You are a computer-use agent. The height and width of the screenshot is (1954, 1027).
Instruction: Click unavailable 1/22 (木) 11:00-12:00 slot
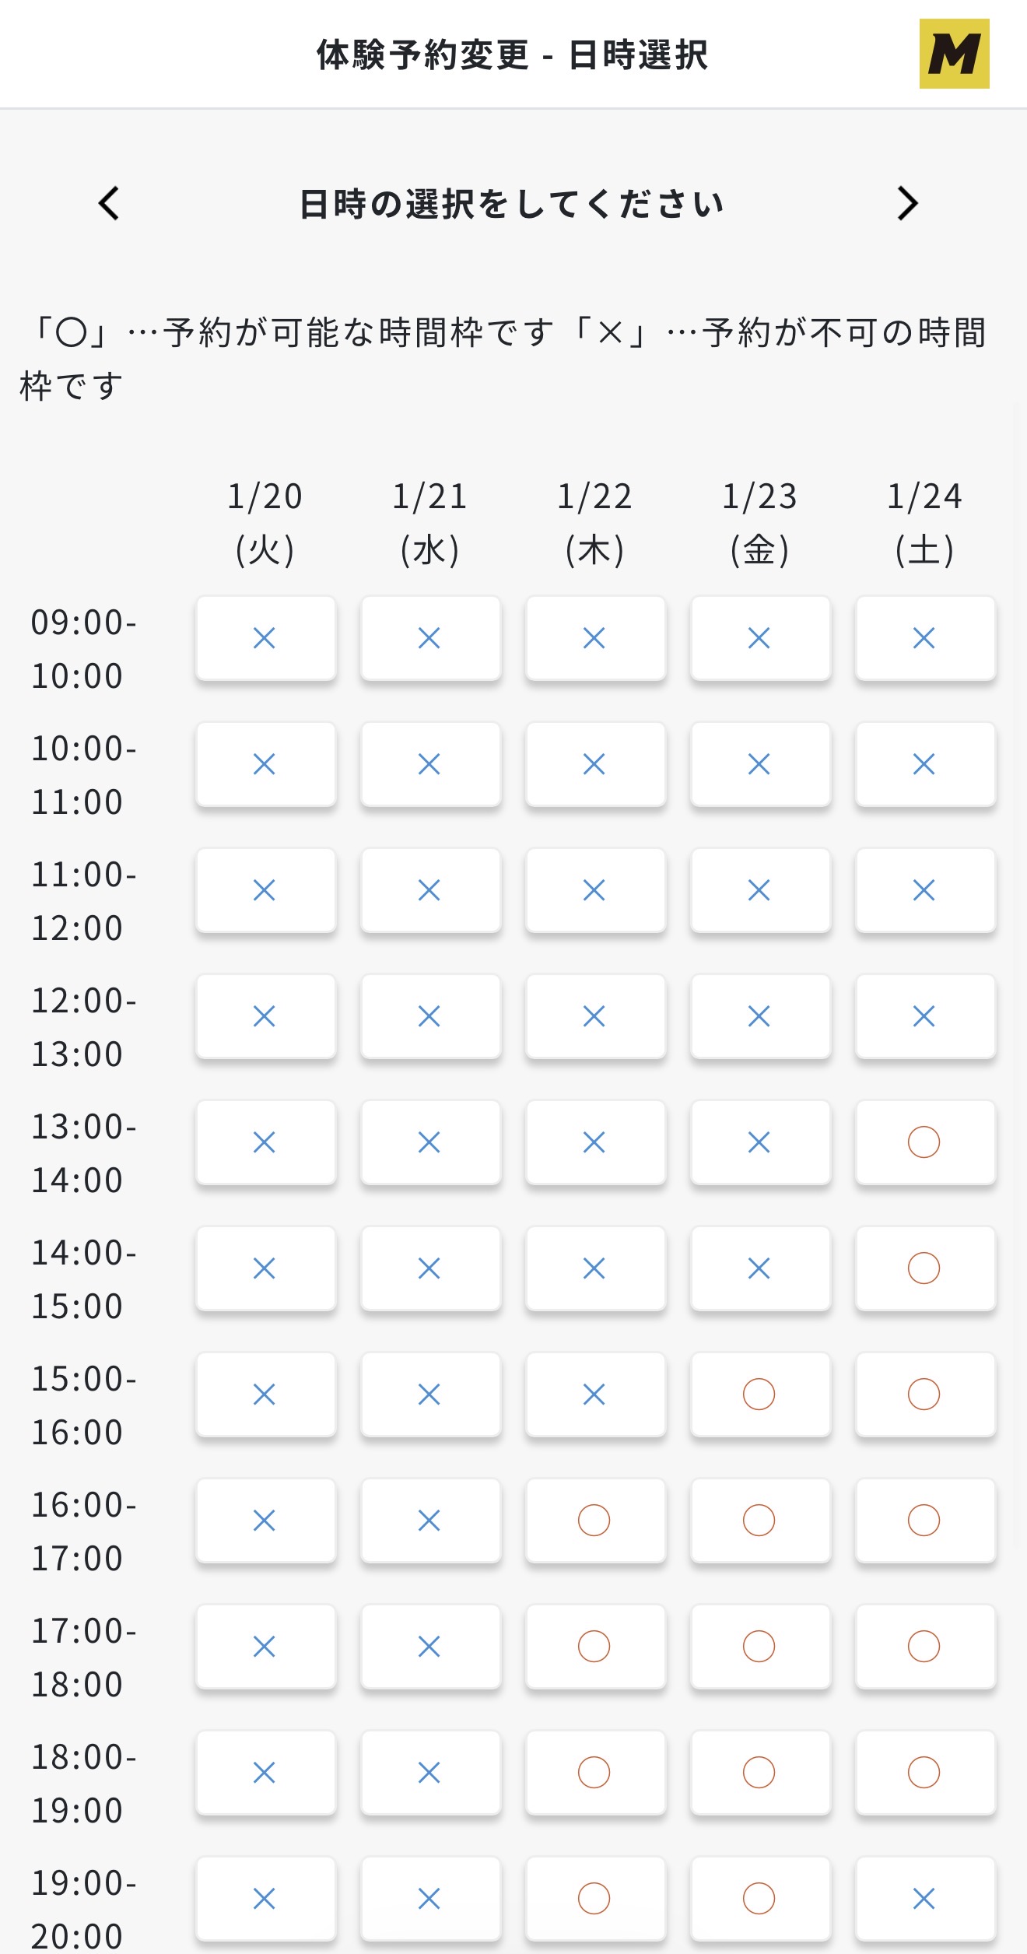click(x=594, y=890)
